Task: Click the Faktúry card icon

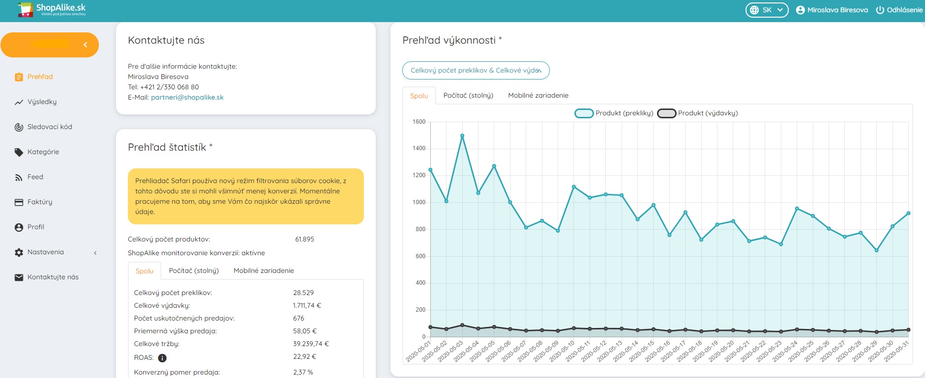Action: (x=19, y=202)
